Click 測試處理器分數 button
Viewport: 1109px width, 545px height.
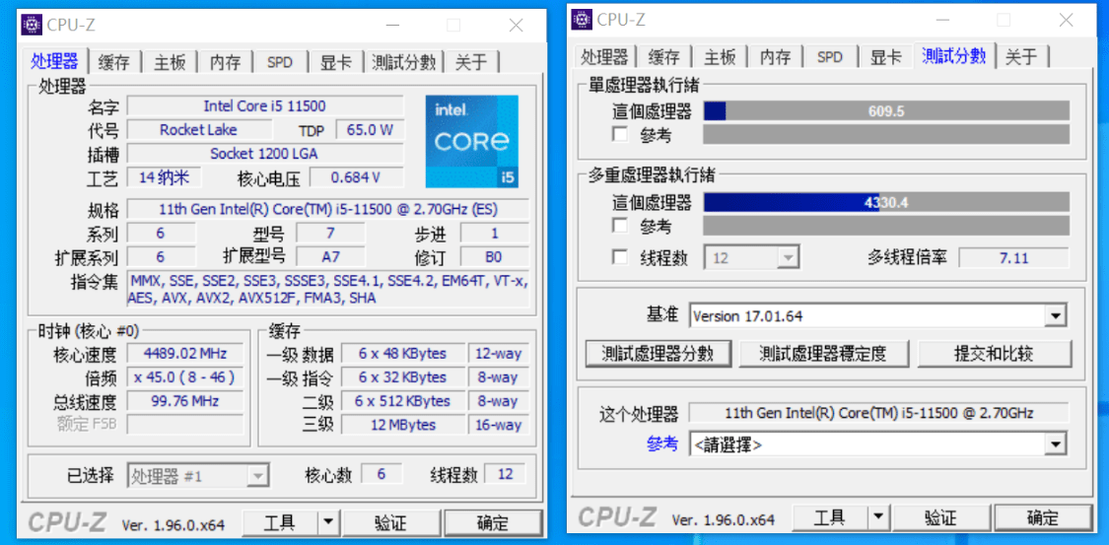(658, 353)
